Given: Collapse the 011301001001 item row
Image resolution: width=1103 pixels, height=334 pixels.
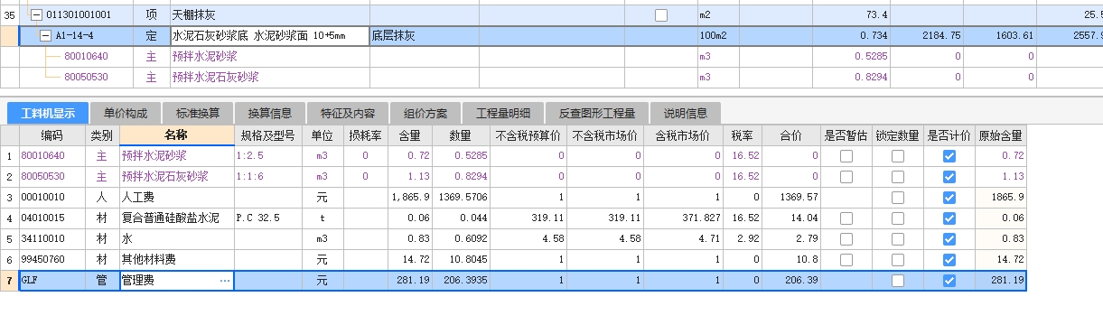Looking at the screenshot, I should [x=35, y=15].
